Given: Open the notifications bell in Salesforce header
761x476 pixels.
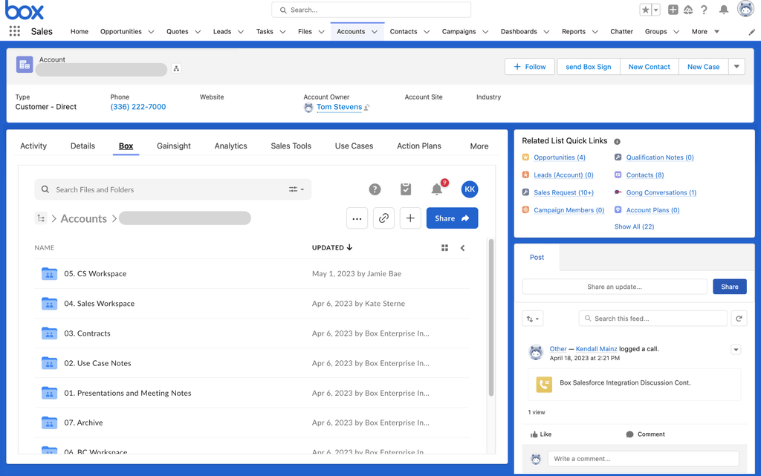Looking at the screenshot, I should 724,10.
